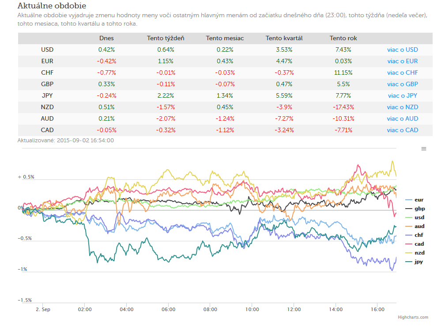Open the 'viac o GBP' link
Viewport: 445px width, 331px height.
(403, 84)
